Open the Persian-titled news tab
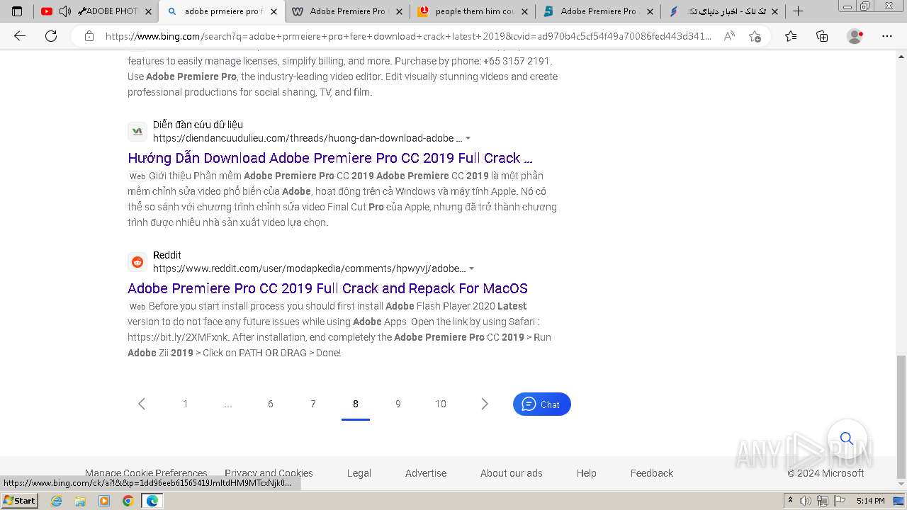This screenshot has width=907, height=510. tap(723, 11)
